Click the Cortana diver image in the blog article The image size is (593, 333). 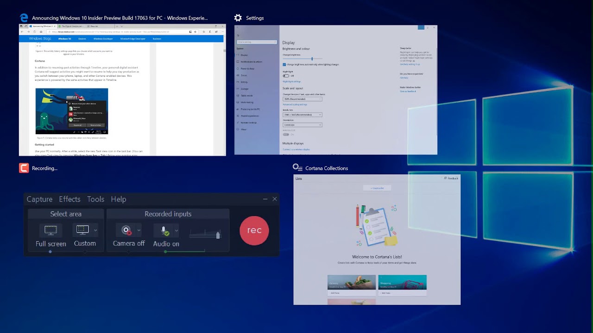(x=72, y=111)
